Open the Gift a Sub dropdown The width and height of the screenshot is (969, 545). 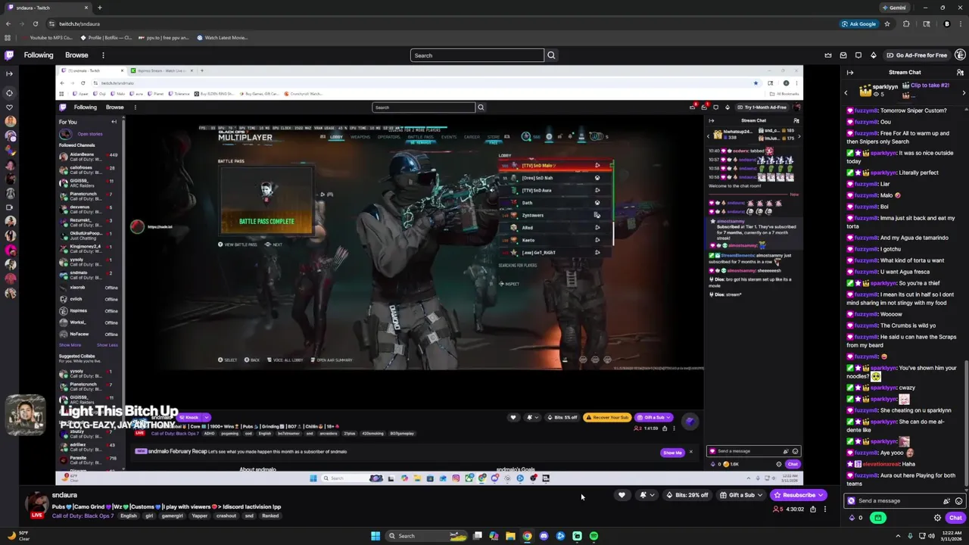pyautogui.click(x=741, y=495)
